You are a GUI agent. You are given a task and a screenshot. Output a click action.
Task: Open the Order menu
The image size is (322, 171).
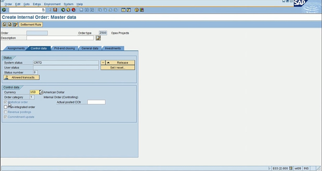(x=8, y=4)
